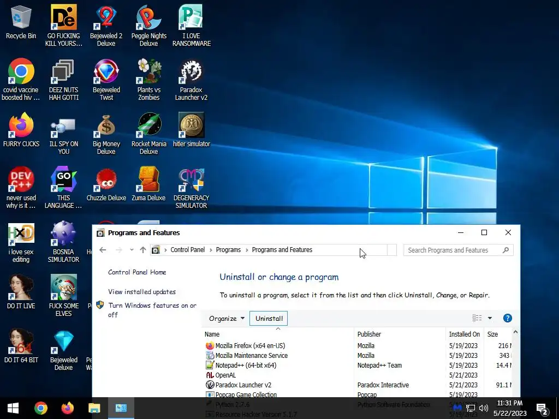Expand chevron after Programs breadcrumb

247,250
